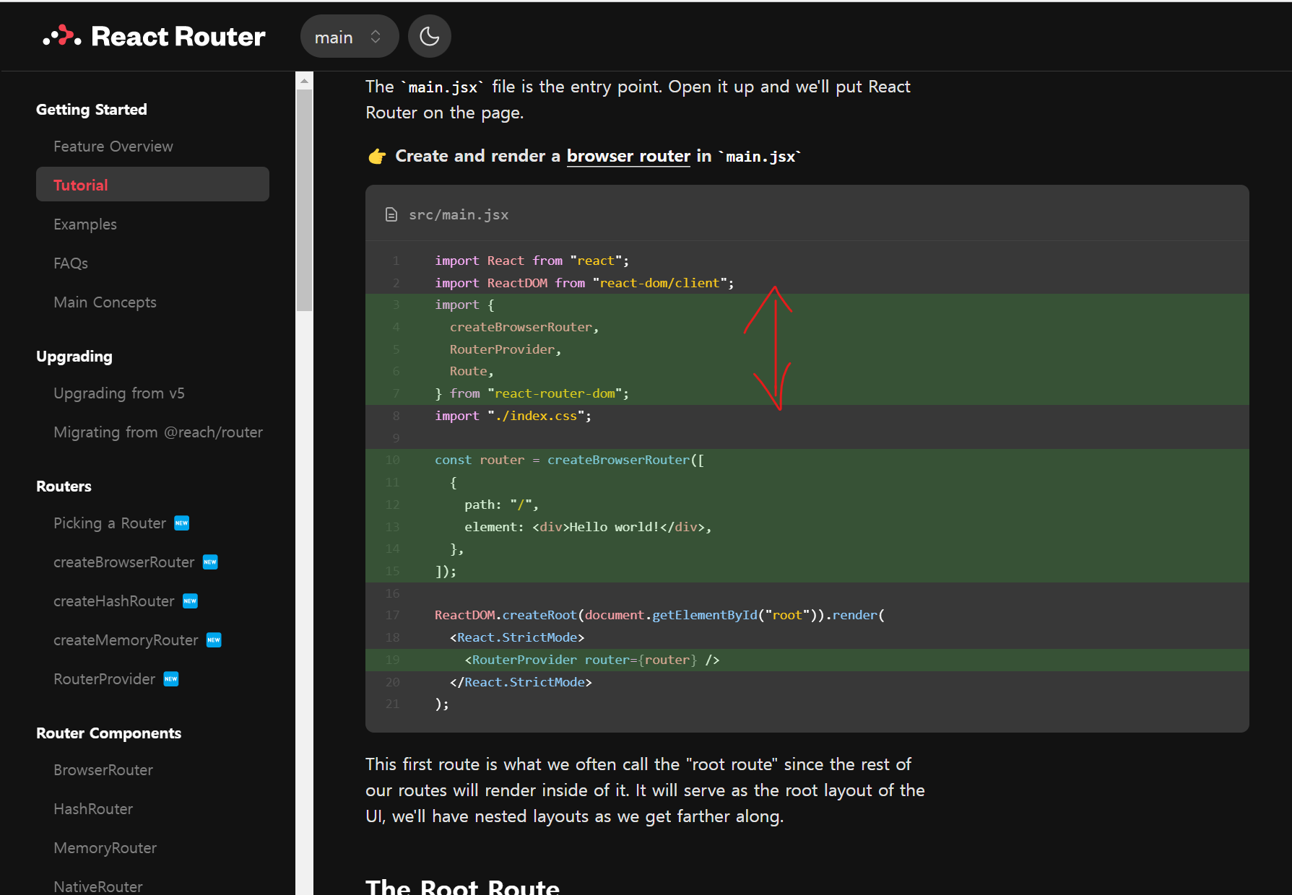Click the Router Components section heading
Viewport: 1292px width, 895px height.
tap(109, 733)
